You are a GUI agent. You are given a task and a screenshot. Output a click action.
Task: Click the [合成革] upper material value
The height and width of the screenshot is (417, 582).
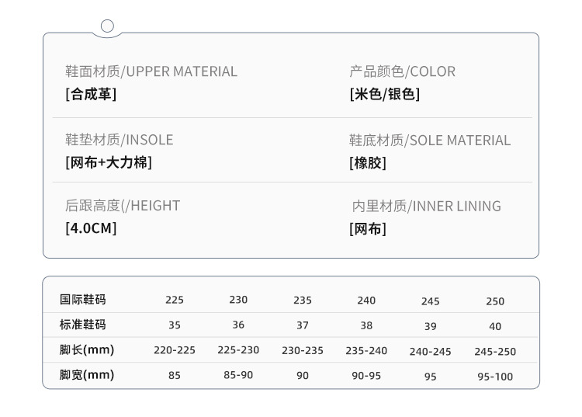point(91,95)
